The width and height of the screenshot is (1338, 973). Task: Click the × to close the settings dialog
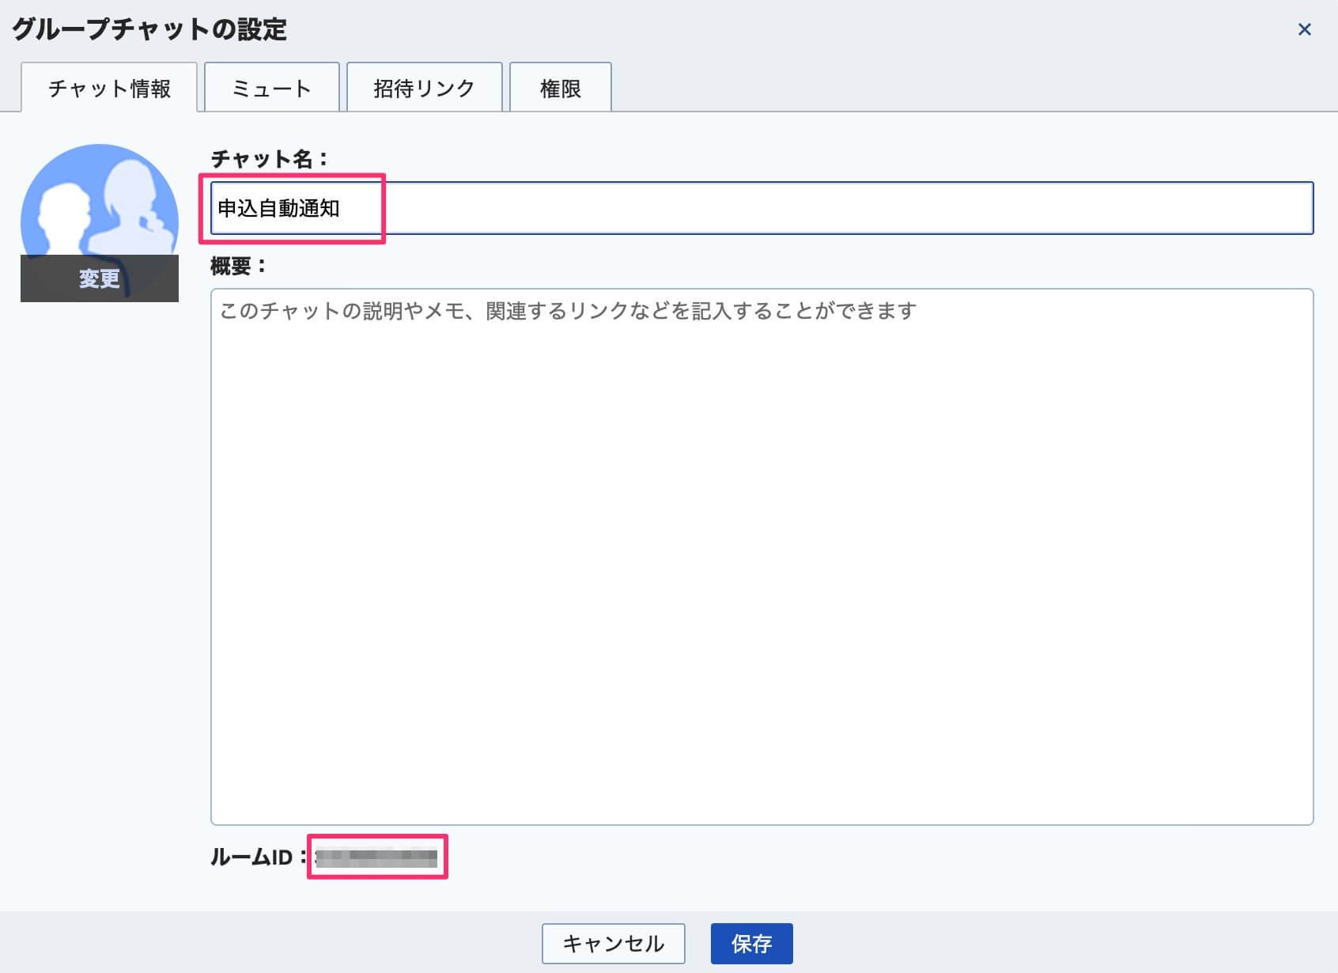[1304, 30]
